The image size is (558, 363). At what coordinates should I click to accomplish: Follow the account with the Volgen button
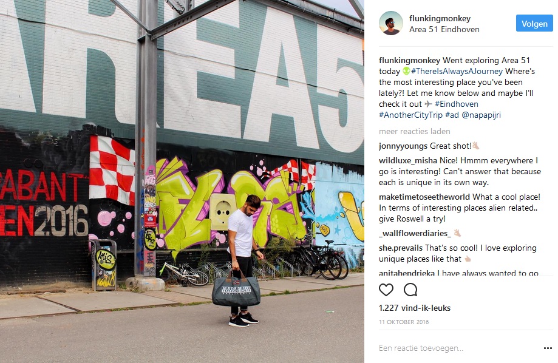coord(534,24)
